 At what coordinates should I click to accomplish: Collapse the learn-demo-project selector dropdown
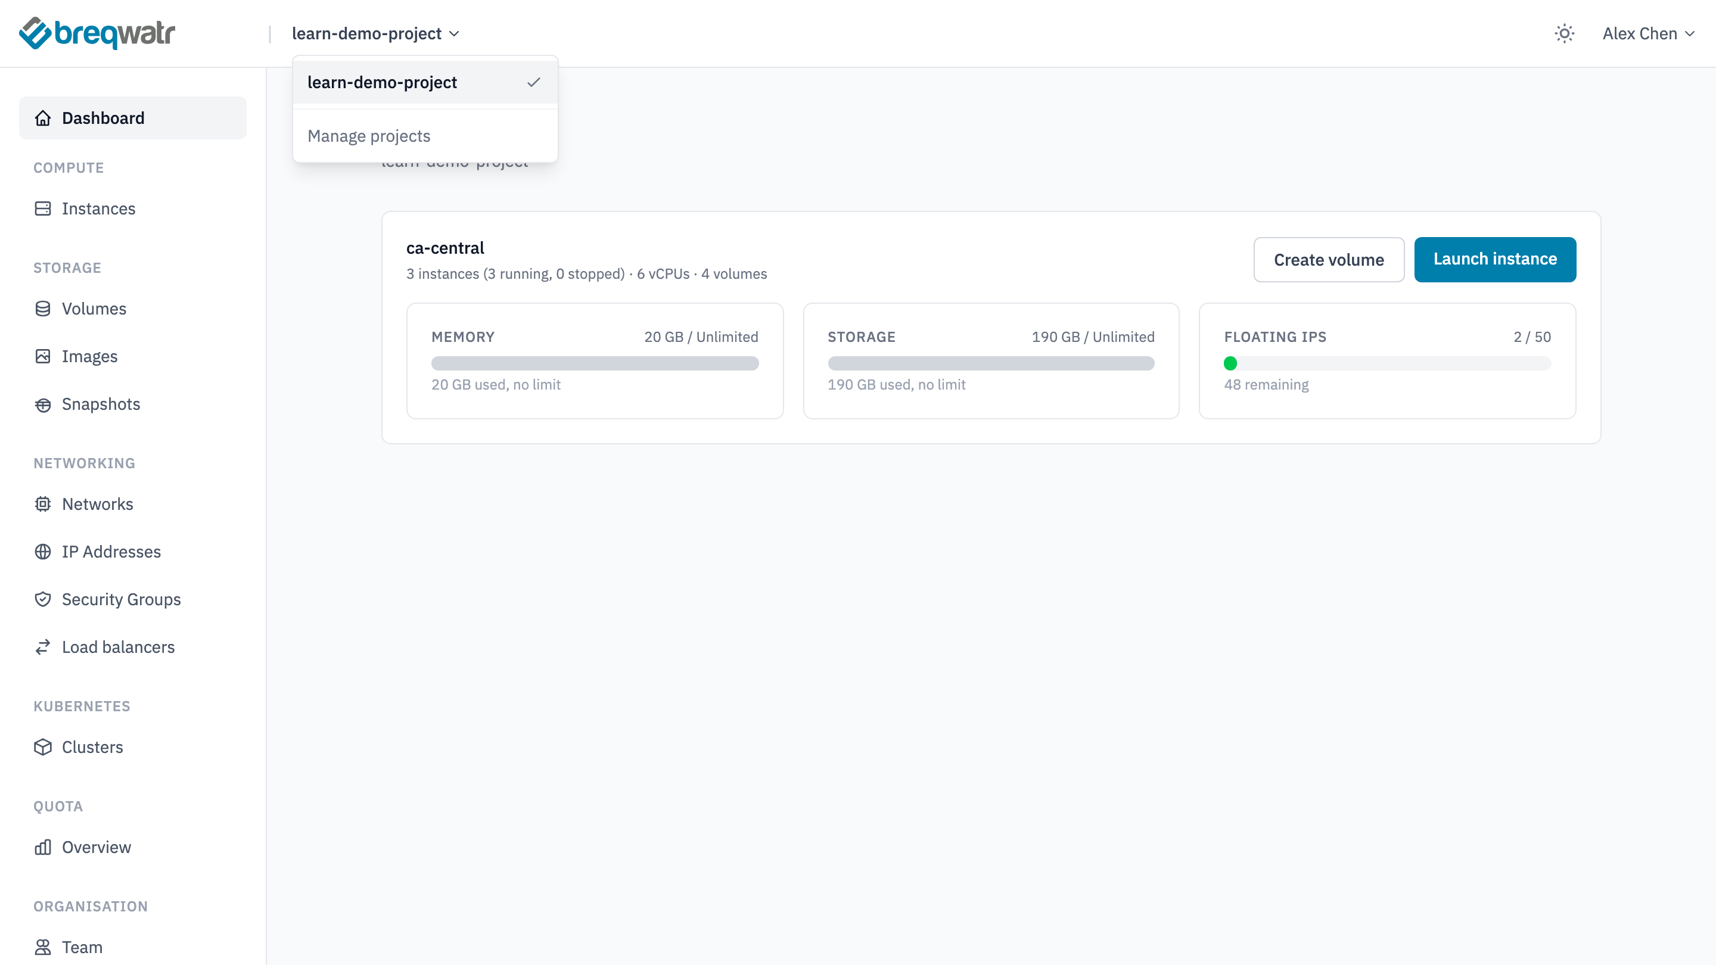pos(376,33)
